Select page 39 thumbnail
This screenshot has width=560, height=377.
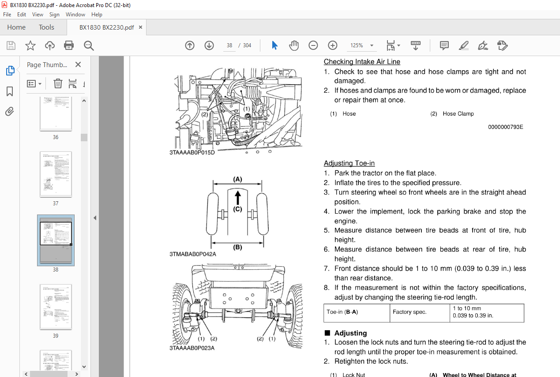[56, 307]
